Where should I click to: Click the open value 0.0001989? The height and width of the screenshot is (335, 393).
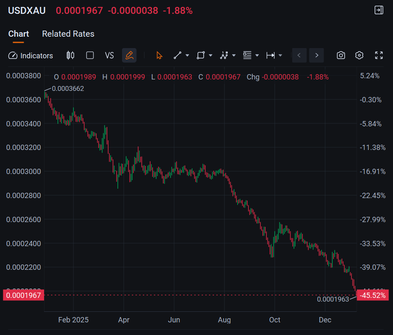79,77
